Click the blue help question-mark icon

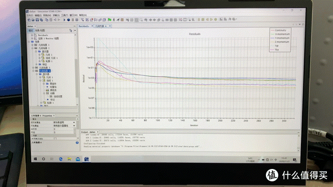point(77,143)
